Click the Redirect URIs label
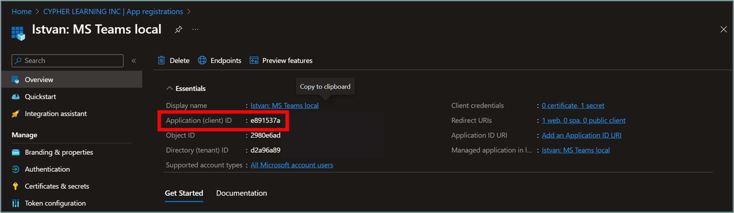This screenshot has height=213, width=734. pos(471,120)
